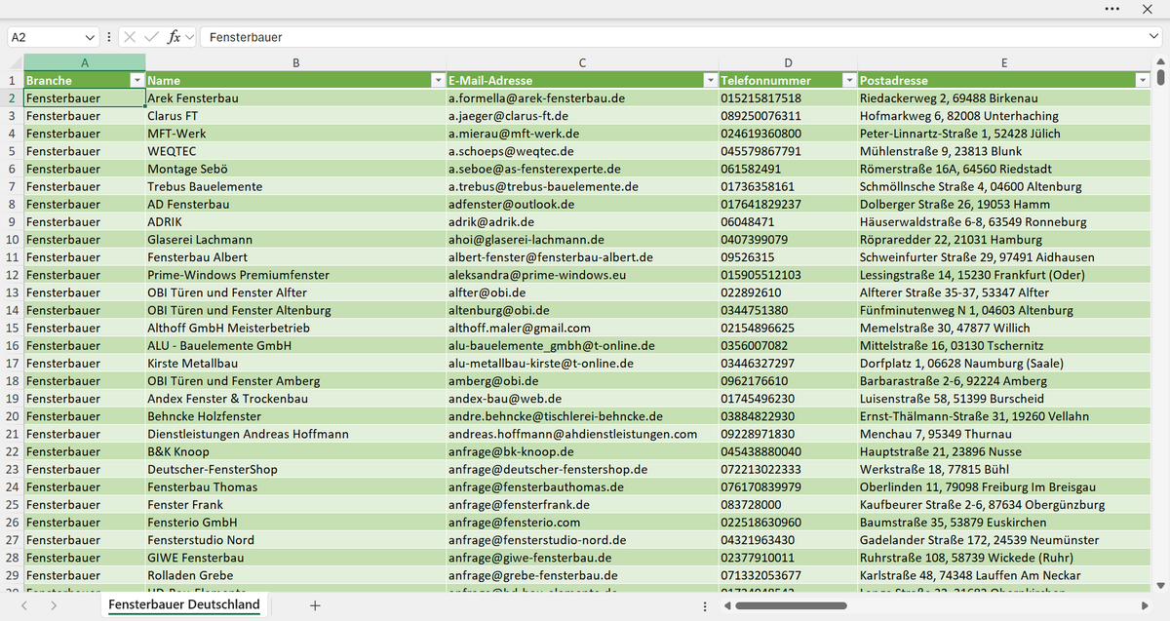Click the sheet tab bar splitter dots
1170x621 pixels.
705,605
